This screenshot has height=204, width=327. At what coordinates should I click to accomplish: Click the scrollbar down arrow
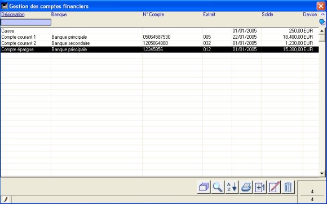tap(322, 174)
